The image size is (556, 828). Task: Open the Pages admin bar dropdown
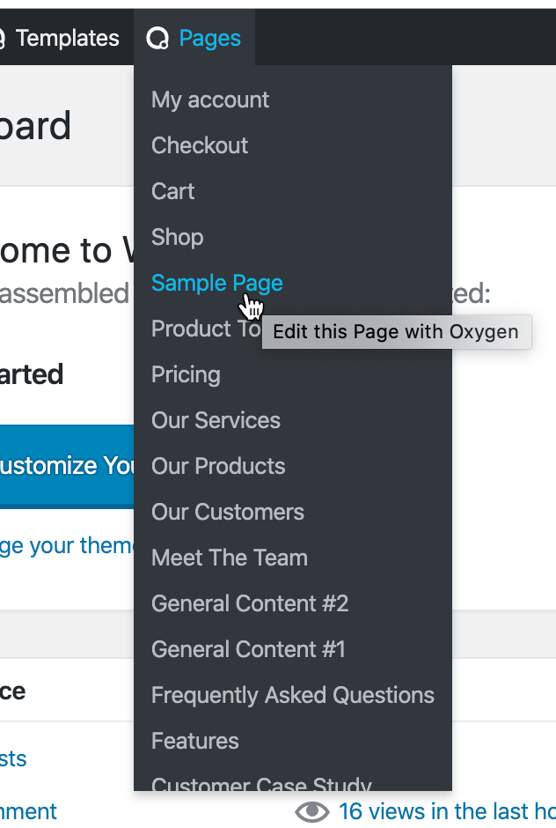pos(209,39)
